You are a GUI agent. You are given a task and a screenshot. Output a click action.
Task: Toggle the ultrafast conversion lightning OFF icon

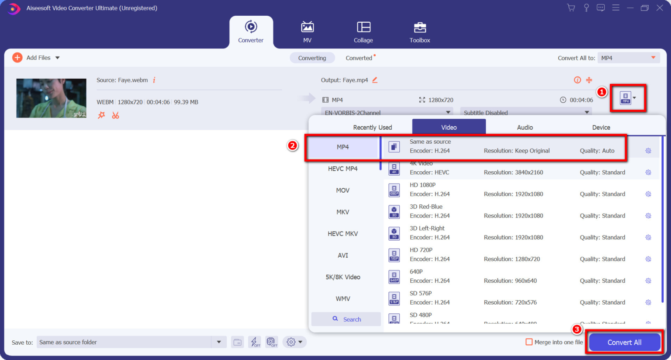point(255,342)
